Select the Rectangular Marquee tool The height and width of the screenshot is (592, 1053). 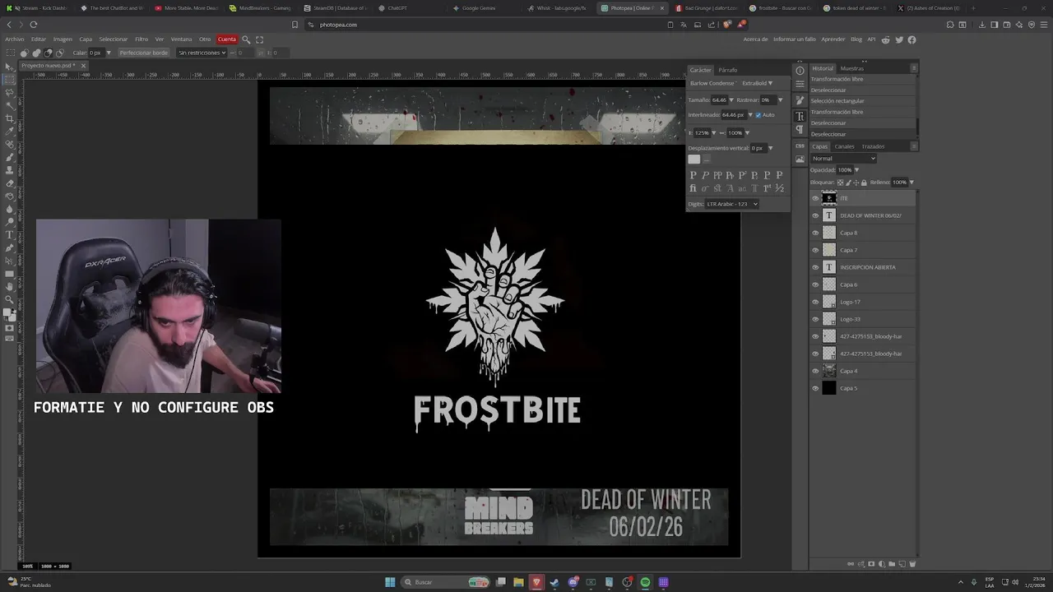tap(10, 80)
